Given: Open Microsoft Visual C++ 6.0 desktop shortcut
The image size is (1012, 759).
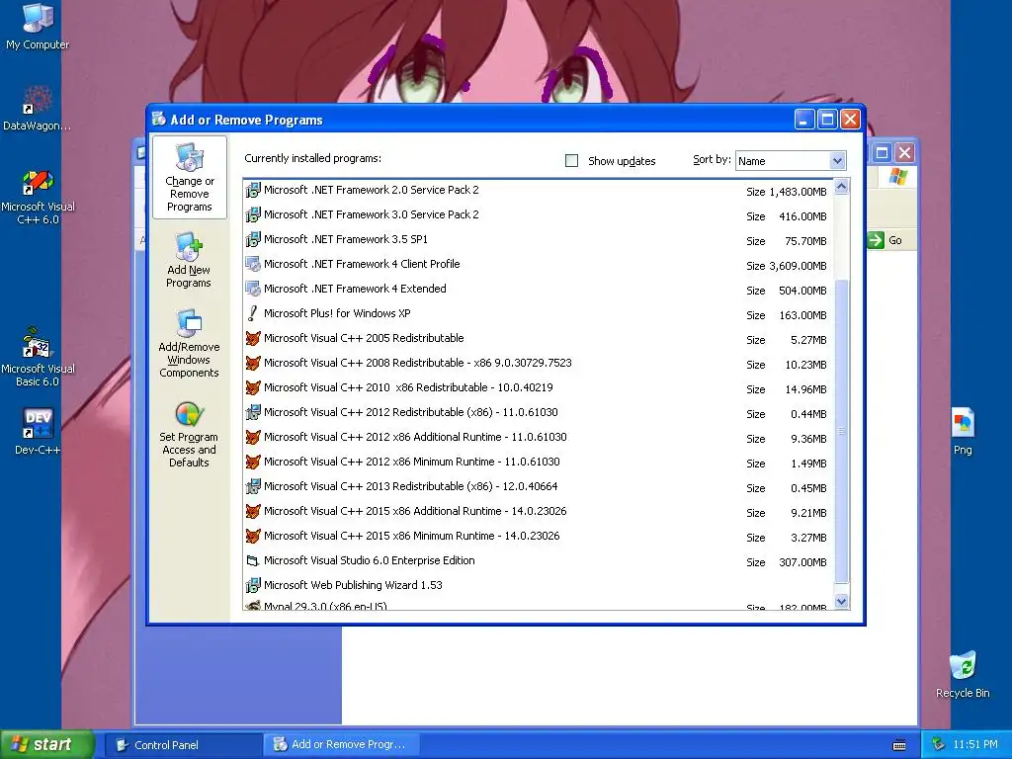Looking at the screenshot, I should [38, 197].
